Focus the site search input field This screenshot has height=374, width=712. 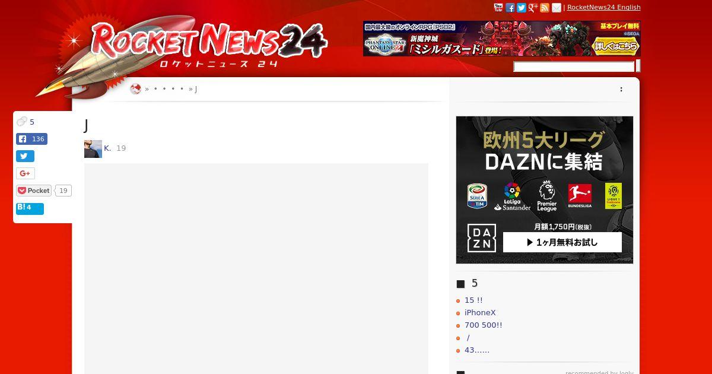[x=574, y=66]
